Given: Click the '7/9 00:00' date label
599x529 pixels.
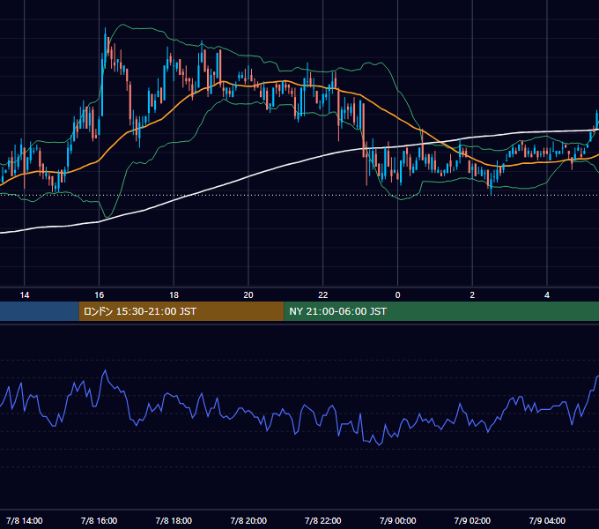Looking at the screenshot, I should 397,520.
